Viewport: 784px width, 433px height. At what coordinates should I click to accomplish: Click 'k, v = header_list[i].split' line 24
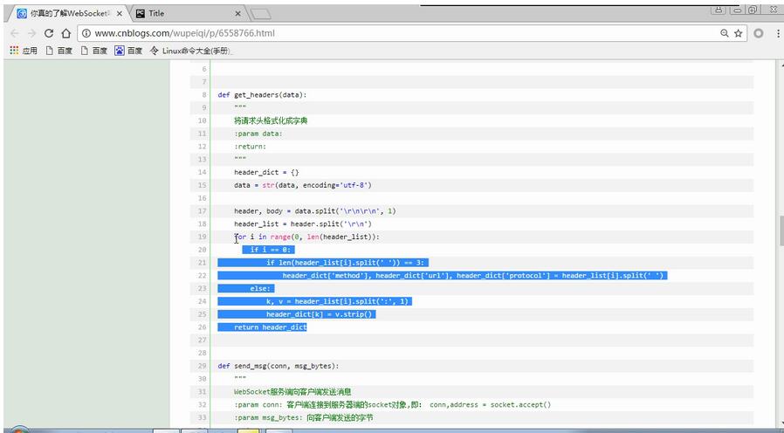click(x=339, y=301)
